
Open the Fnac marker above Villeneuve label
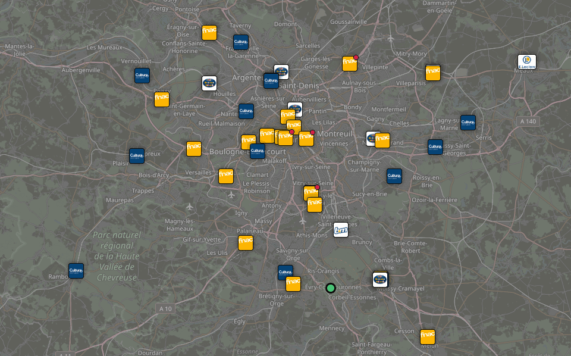coord(315,205)
